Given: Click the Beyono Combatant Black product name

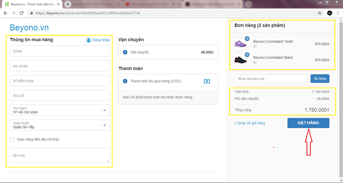Looking at the screenshot, I should tap(273, 57).
